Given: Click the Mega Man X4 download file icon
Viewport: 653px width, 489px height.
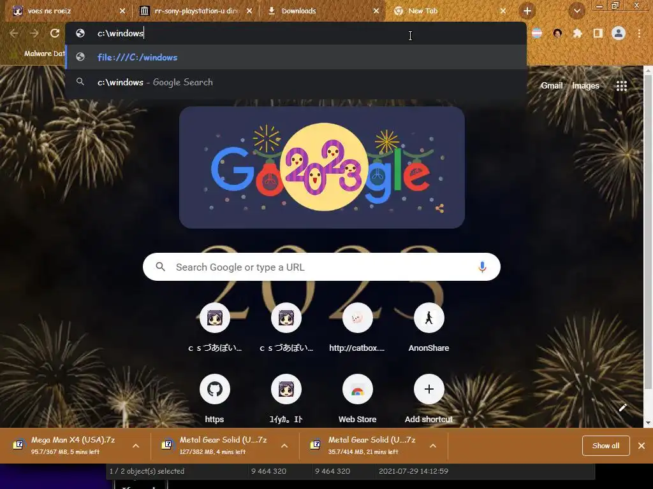Looking at the screenshot, I should (x=18, y=445).
